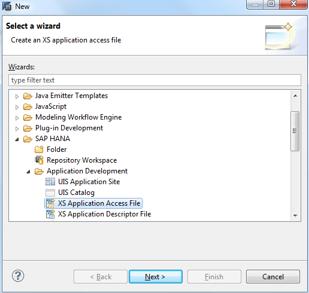Select XS Application Access File wizard
Screen dimensions: 309x293
tap(99, 203)
